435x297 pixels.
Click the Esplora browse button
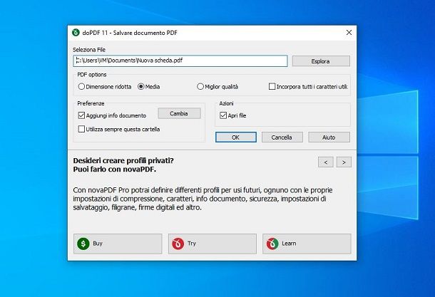click(x=321, y=61)
